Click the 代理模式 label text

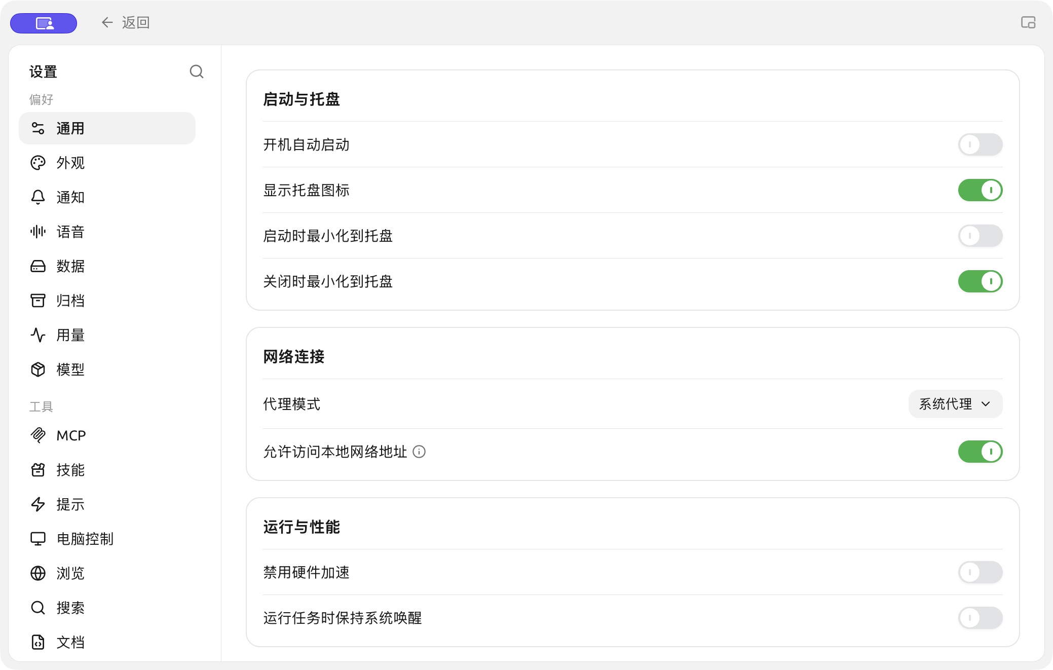[x=292, y=404]
